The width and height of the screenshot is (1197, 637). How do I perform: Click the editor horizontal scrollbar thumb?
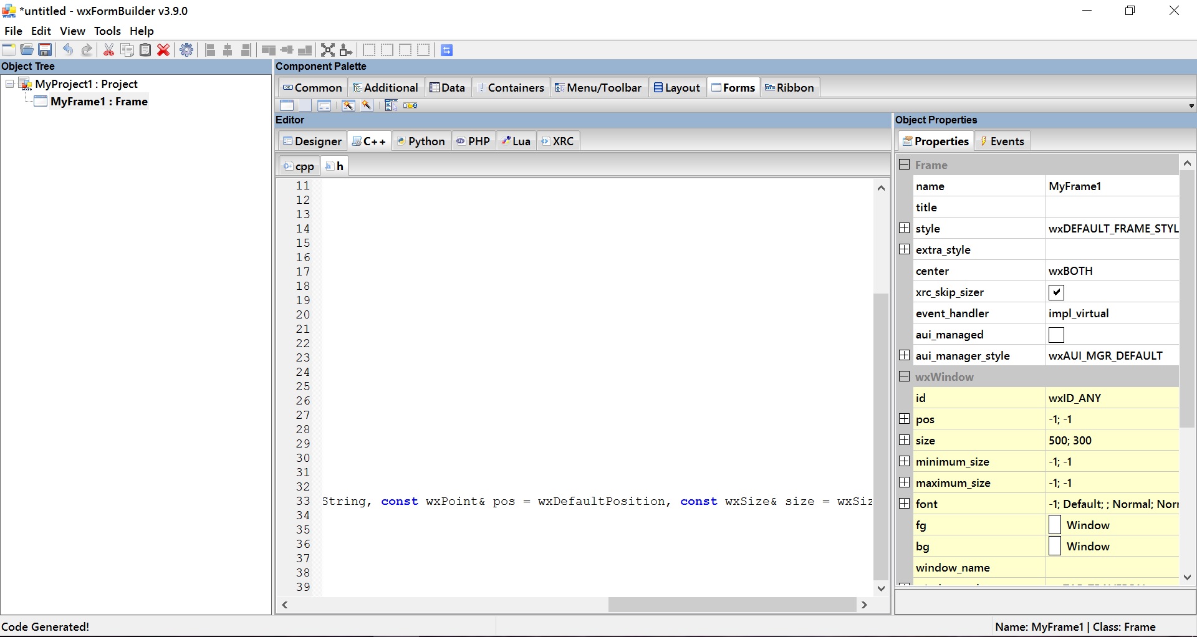coord(732,605)
